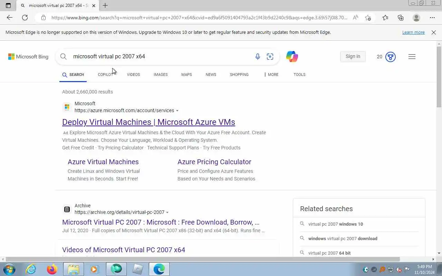The height and width of the screenshot is (276, 442).
Task: Open Deploy Virtual Machines Azure VMs result
Action: (x=148, y=122)
